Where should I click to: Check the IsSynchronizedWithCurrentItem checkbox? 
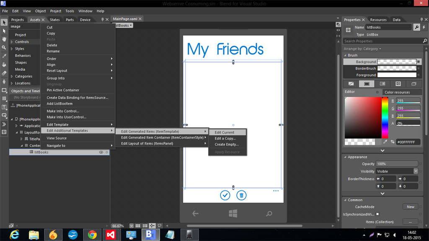[x=377, y=214]
